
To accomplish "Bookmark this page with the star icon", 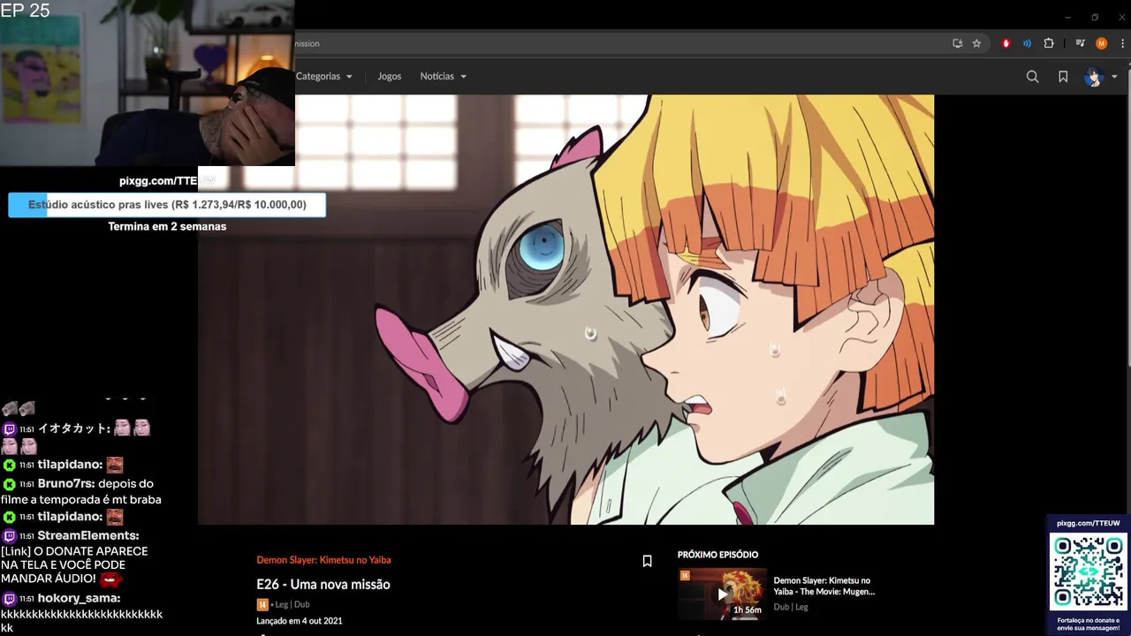I will pos(976,43).
